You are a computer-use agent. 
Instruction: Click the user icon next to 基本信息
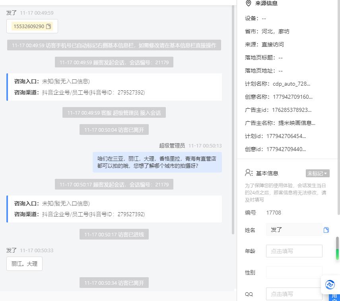[x=249, y=173]
